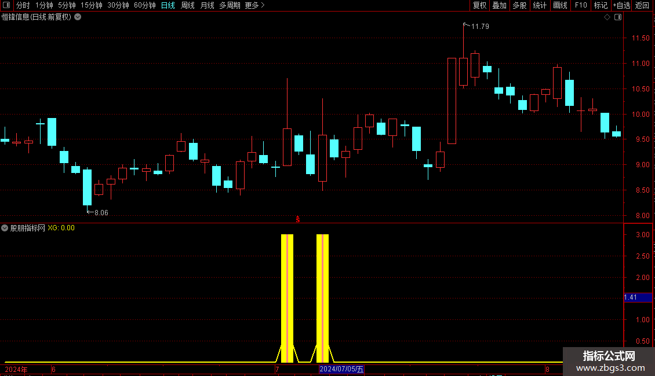This screenshot has height=376, width=655.
Task: Switch to 分时 intraday view
Action: (x=23, y=5)
